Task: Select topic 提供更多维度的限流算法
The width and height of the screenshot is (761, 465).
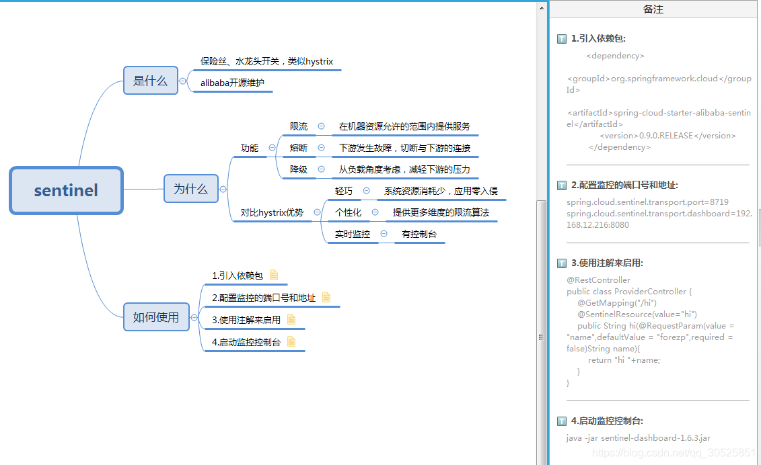Action: point(441,212)
